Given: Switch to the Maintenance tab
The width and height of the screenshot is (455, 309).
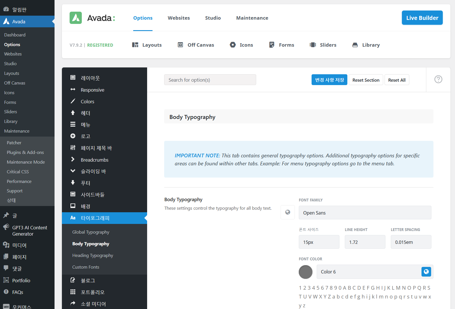Looking at the screenshot, I should point(252,18).
